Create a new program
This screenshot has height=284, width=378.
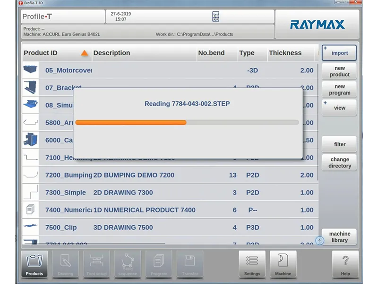339,89
